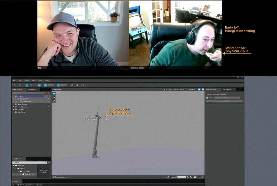Select the move tool in the top toolbar
This screenshot has height=186, width=277.
tap(27, 85)
